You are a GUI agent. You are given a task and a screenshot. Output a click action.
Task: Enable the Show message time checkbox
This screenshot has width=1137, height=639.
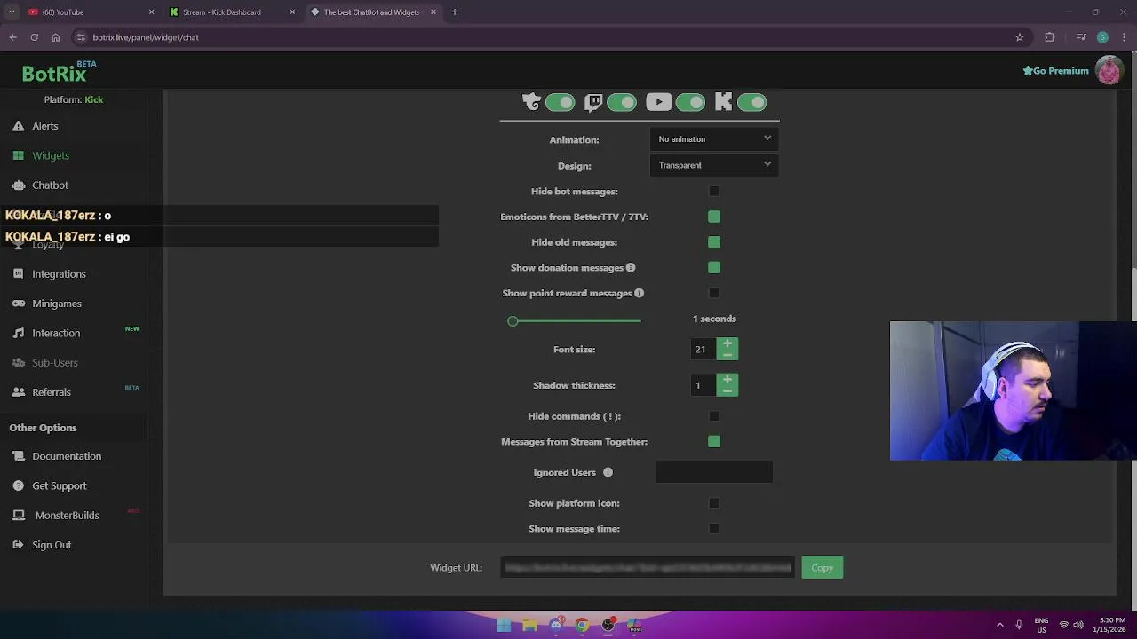(x=714, y=529)
